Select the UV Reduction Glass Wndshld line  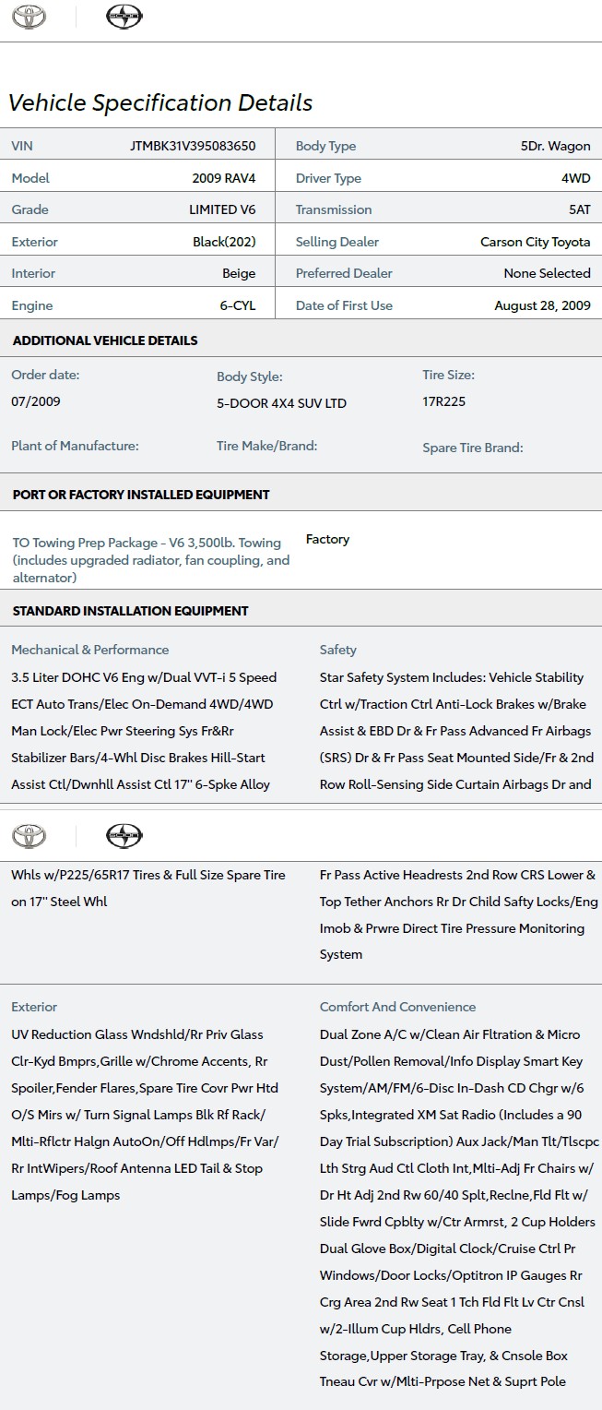point(137,1034)
